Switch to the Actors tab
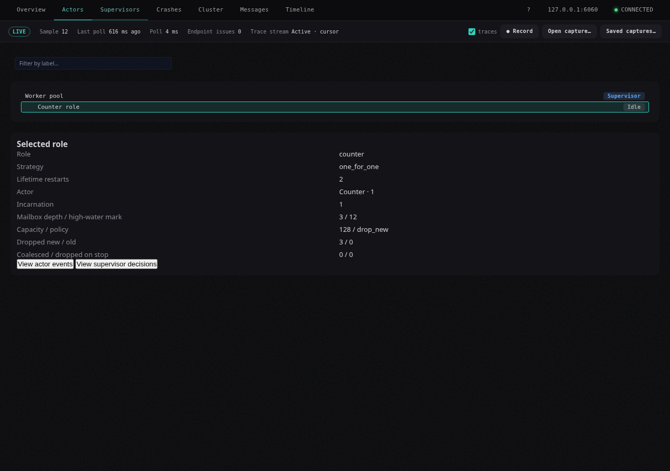 73,10
